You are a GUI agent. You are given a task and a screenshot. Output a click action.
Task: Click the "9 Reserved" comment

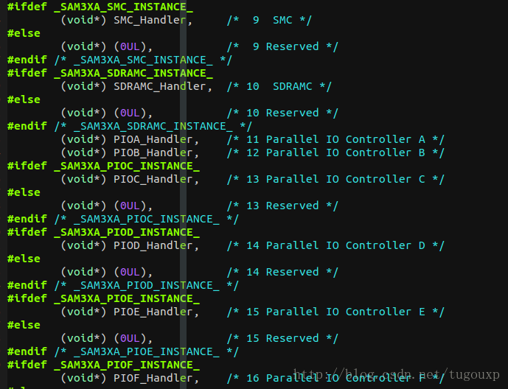point(282,46)
